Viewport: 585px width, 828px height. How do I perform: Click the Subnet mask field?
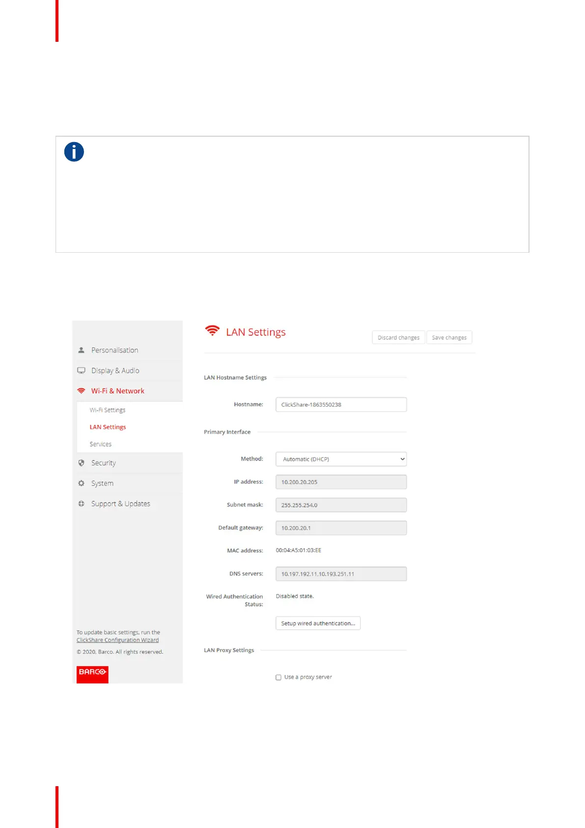pos(341,505)
